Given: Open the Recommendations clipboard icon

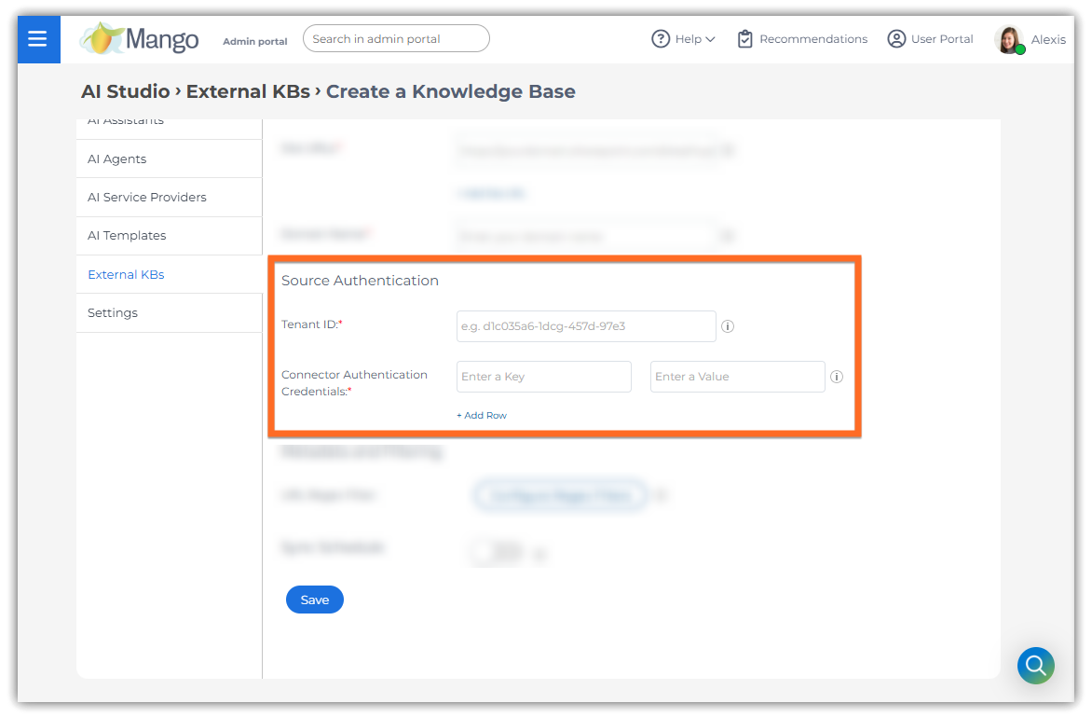Looking at the screenshot, I should coord(744,39).
